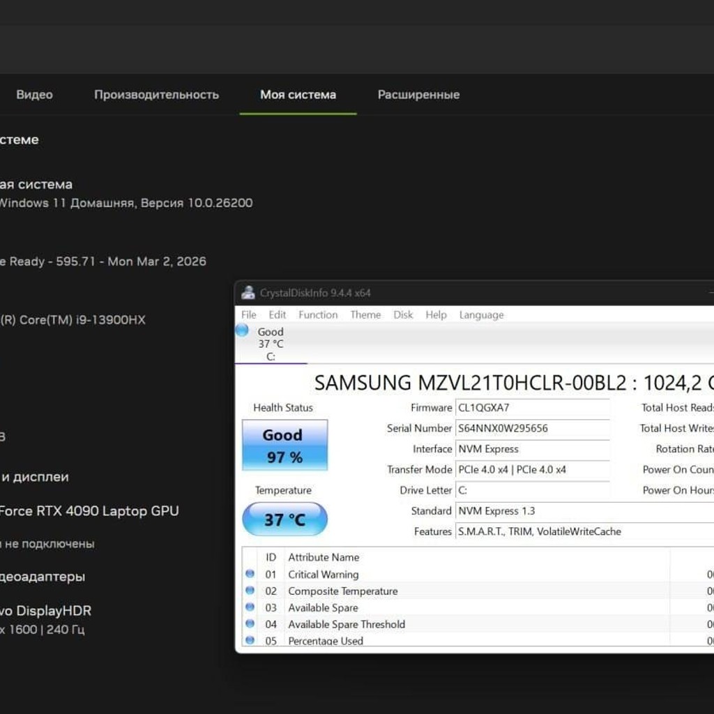The image size is (714, 714).
Task: Select the Percentage Used attribute text
Action: click(x=326, y=640)
